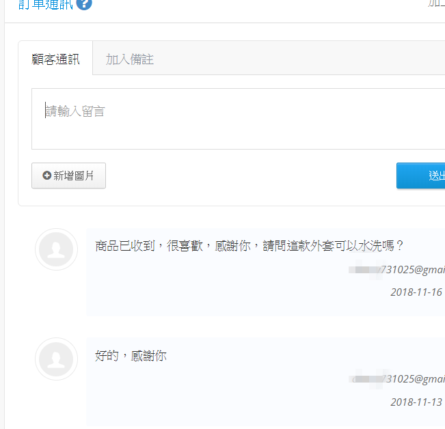Focus the 請輸入留言 message box

click(238, 118)
